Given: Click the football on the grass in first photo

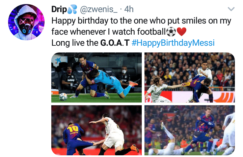Looking at the screenshot, I should tap(63, 96).
